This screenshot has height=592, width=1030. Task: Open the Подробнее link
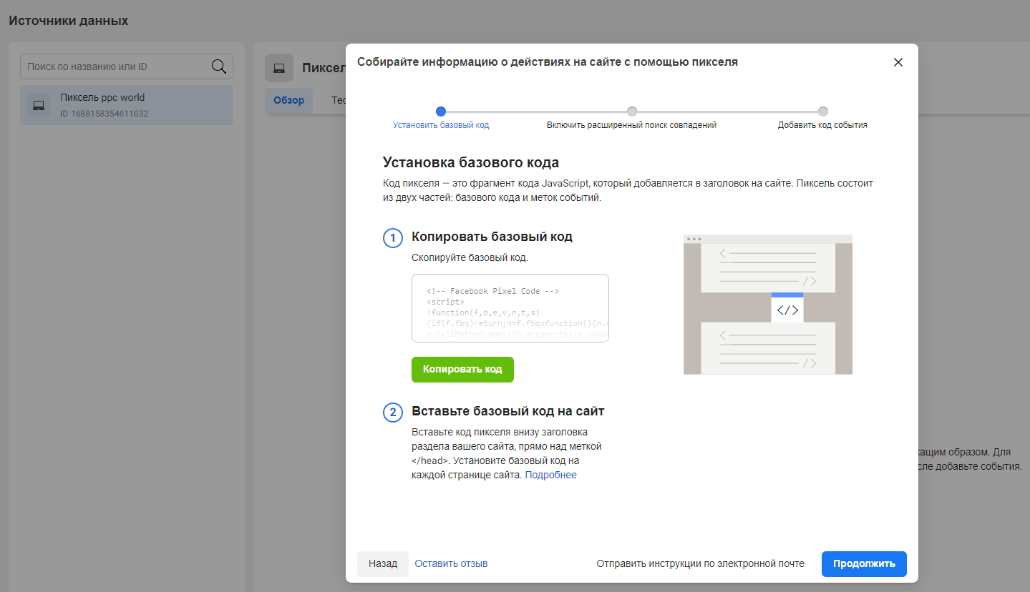click(550, 475)
